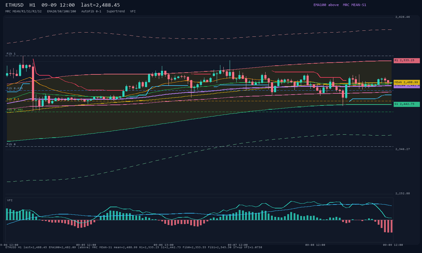
Task: Click the Fib 1 level label
Action: coord(11,54)
